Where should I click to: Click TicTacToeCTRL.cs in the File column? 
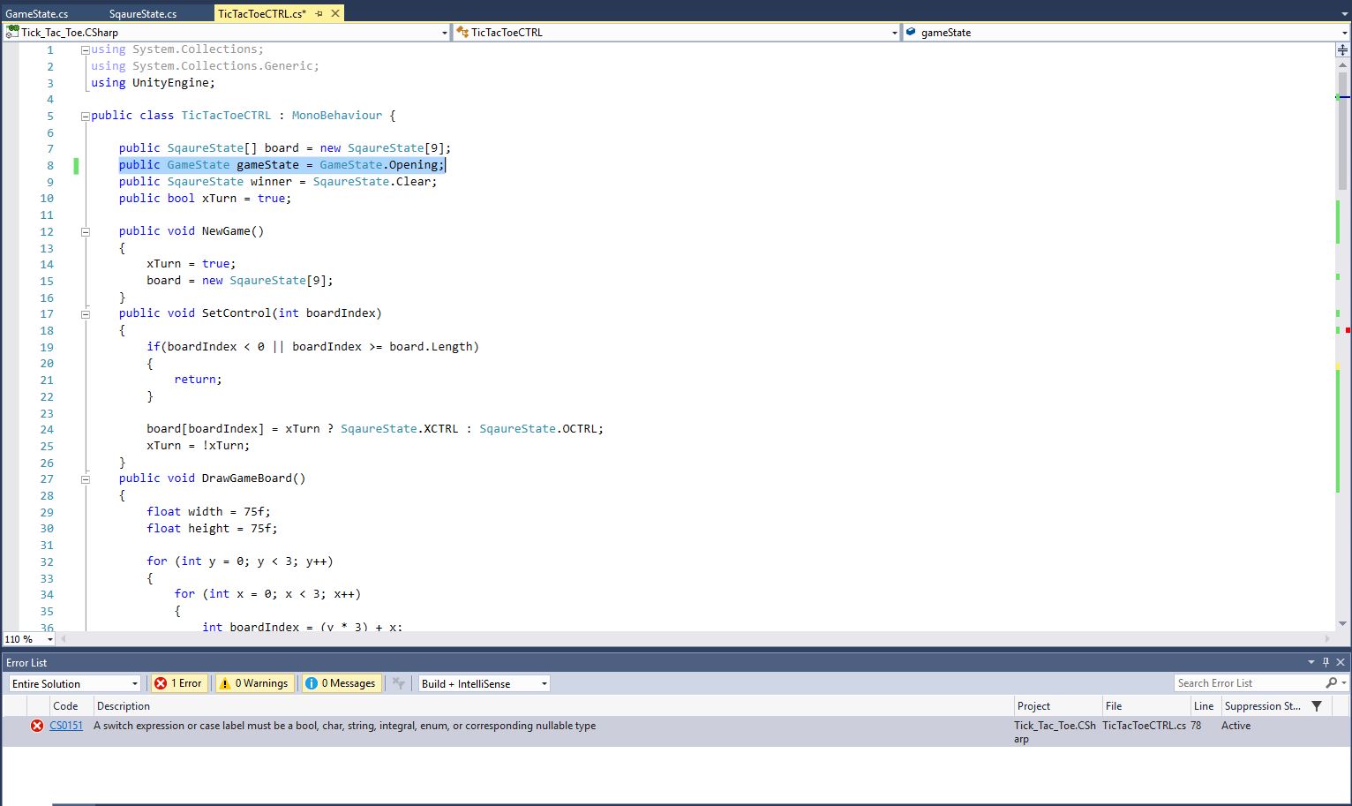pos(1144,726)
